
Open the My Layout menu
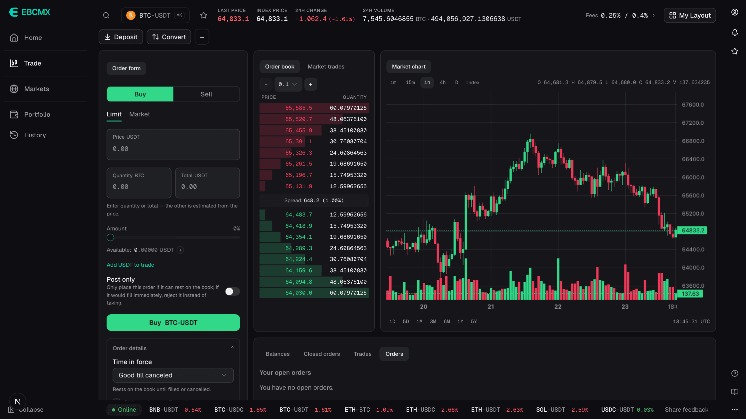point(690,15)
